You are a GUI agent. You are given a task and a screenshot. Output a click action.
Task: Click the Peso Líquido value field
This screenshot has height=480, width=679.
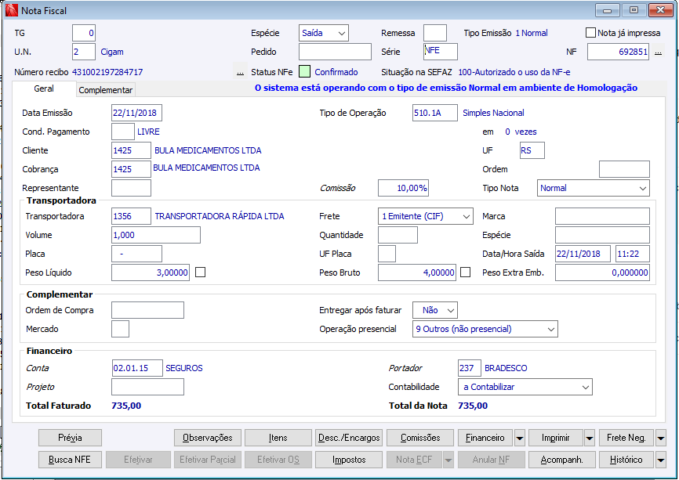tap(151, 272)
